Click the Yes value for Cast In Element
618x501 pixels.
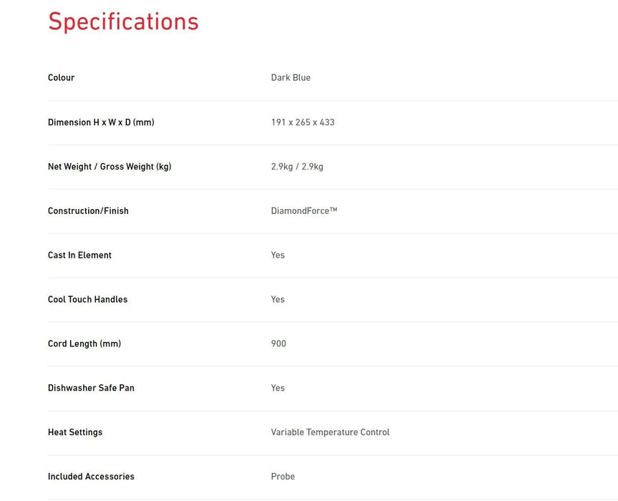coord(278,256)
